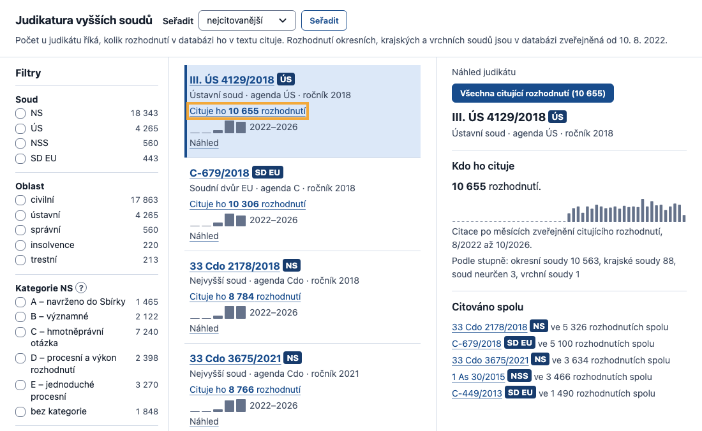Screen dimensions: 702x431
Task: Enable the SD EU court filter
Action: (20, 159)
